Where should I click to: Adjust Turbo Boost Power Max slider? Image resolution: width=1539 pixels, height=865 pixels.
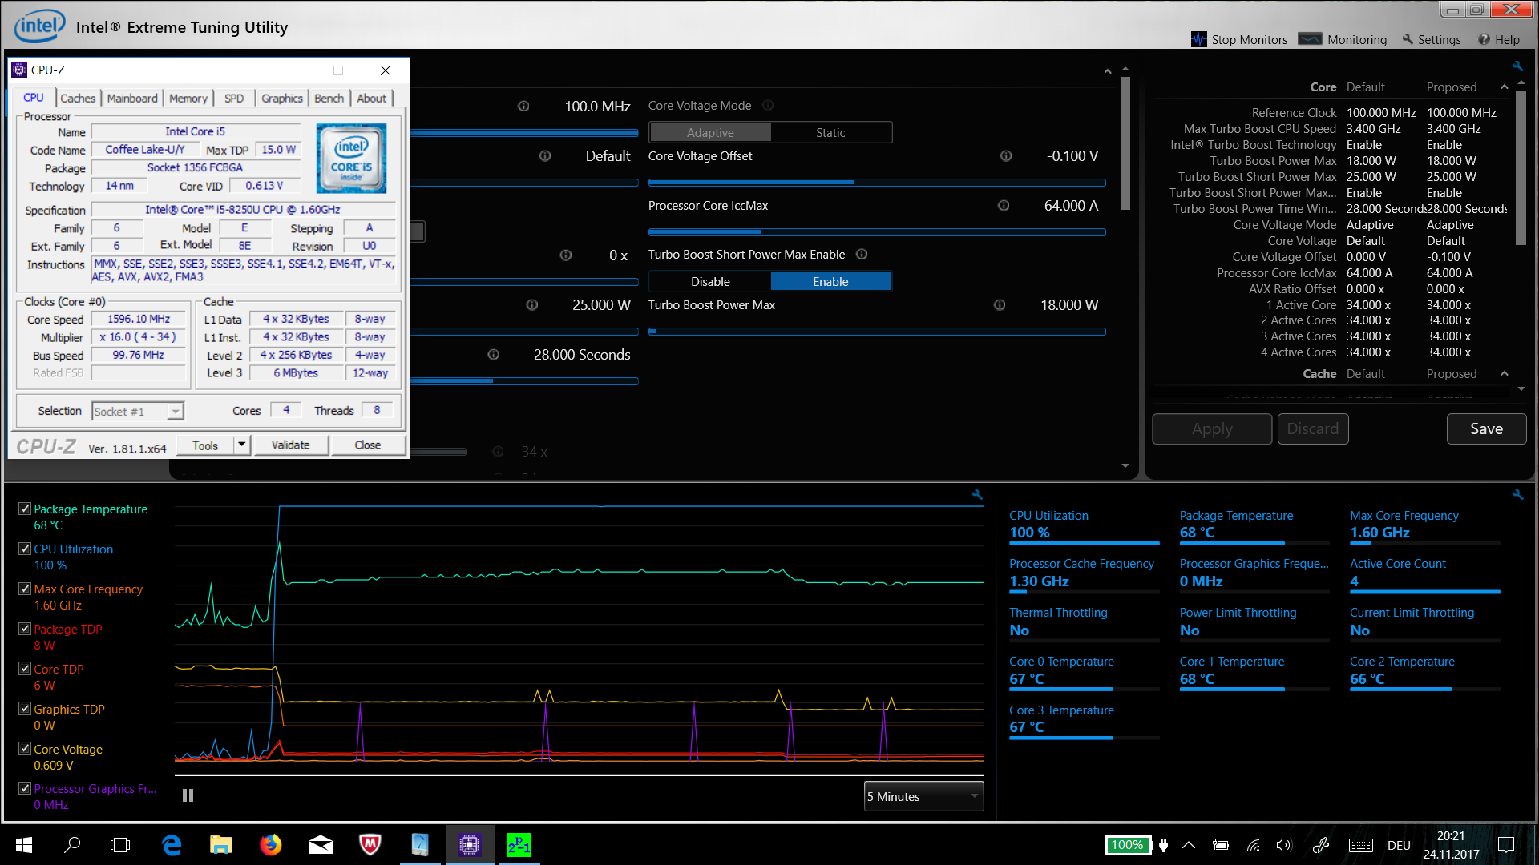pos(877,331)
